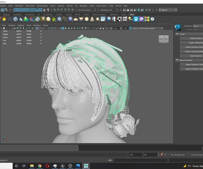The image size is (203, 169).
Task: Click Import Human IK Example button
Action: (x=191, y=65)
